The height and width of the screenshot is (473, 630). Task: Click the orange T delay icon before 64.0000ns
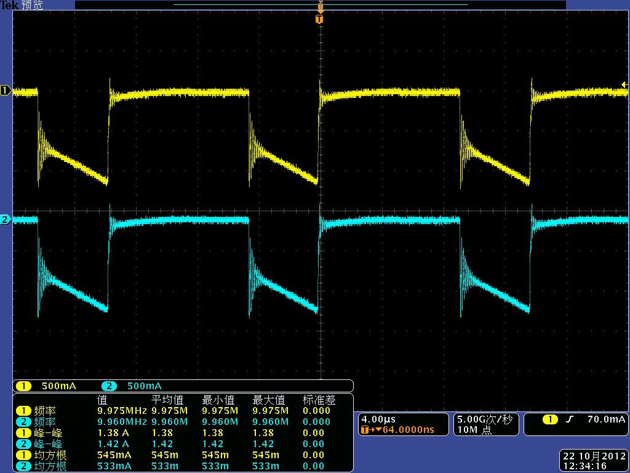[365, 429]
